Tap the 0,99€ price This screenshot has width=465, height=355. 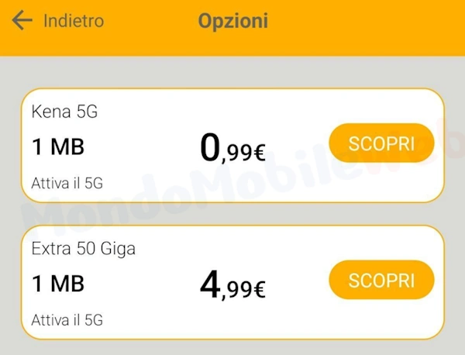(x=232, y=149)
